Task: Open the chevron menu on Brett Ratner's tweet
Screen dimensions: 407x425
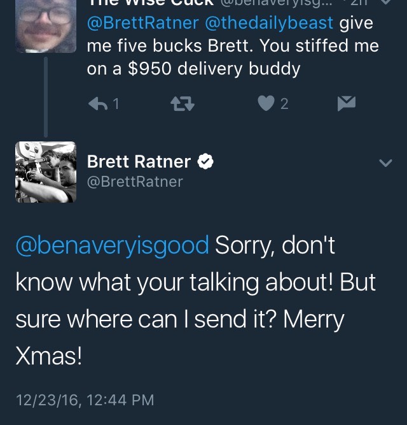Action: (x=385, y=163)
